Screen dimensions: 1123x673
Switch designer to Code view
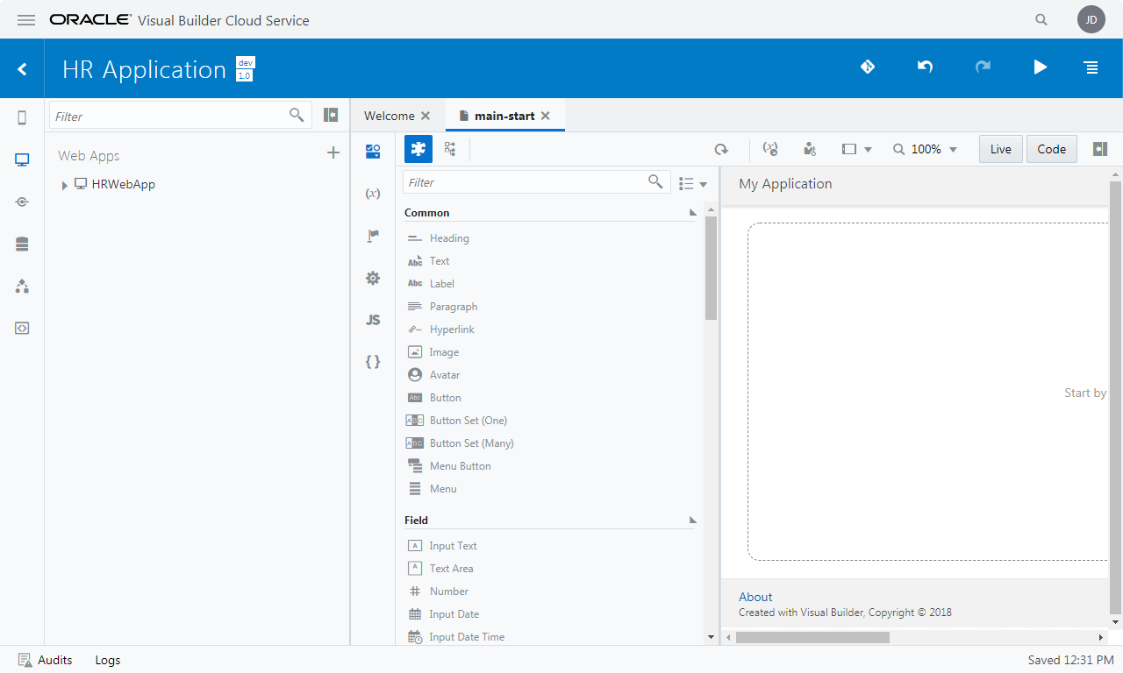[x=1052, y=149]
